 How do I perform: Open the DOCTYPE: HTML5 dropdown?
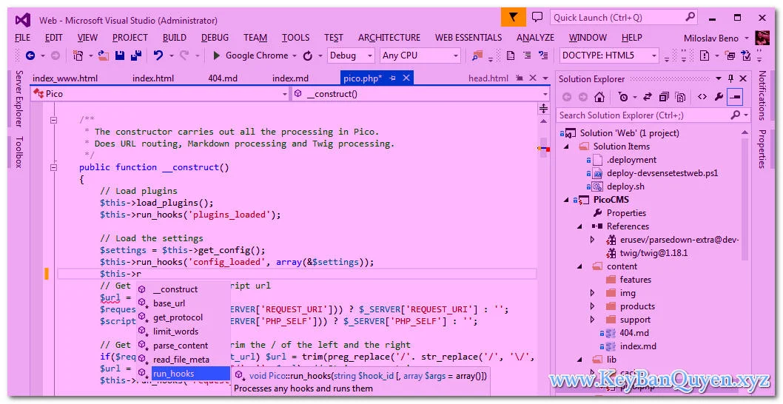click(x=653, y=56)
